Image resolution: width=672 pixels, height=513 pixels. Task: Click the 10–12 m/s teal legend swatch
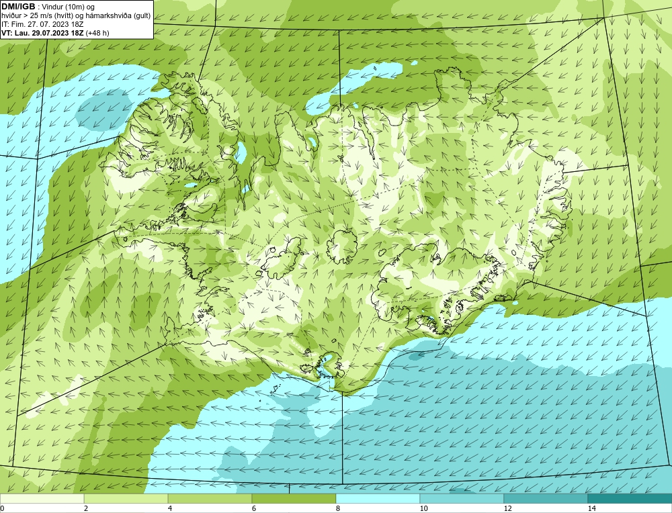[462, 498]
